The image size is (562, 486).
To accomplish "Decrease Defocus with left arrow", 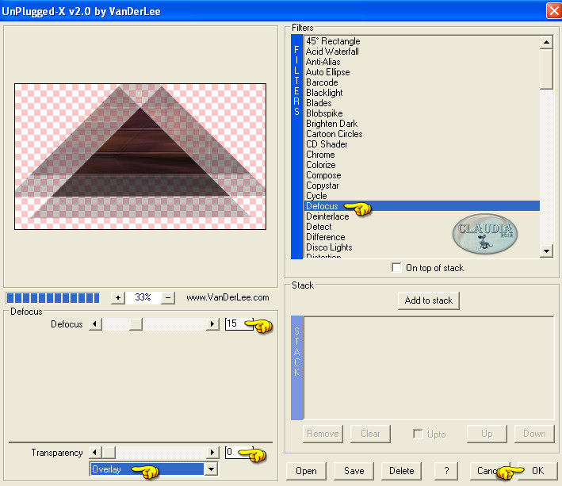I will coord(95,324).
